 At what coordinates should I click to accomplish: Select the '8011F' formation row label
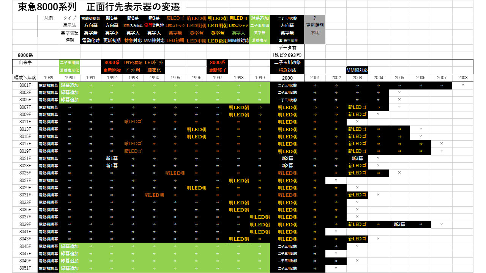pos(25,122)
